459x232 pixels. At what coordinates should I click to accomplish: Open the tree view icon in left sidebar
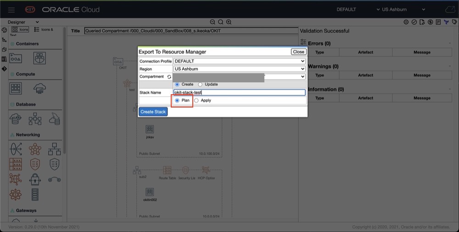[4, 40]
